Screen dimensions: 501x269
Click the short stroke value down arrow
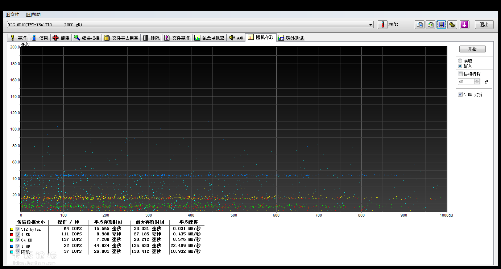[x=477, y=84]
